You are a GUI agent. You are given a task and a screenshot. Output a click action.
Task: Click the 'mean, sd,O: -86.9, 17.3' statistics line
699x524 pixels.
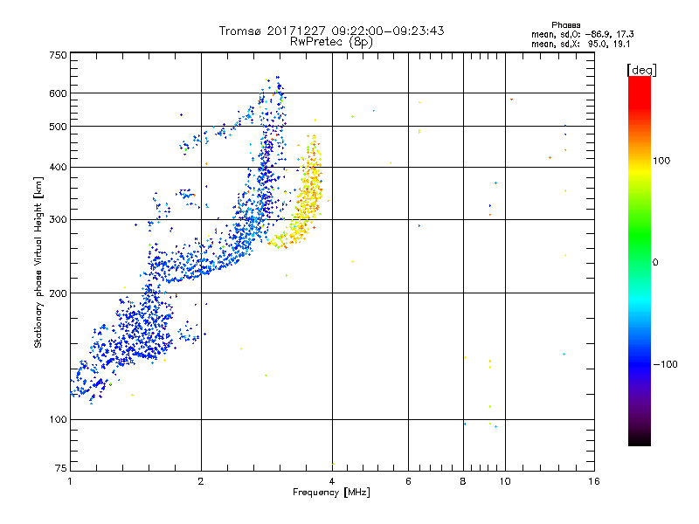(582, 34)
